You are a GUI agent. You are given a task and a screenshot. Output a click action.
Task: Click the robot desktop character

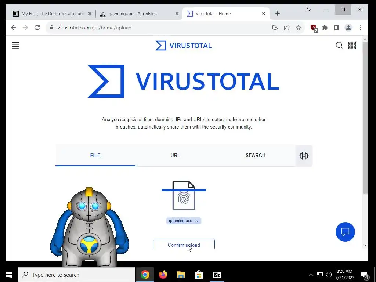point(89,227)
